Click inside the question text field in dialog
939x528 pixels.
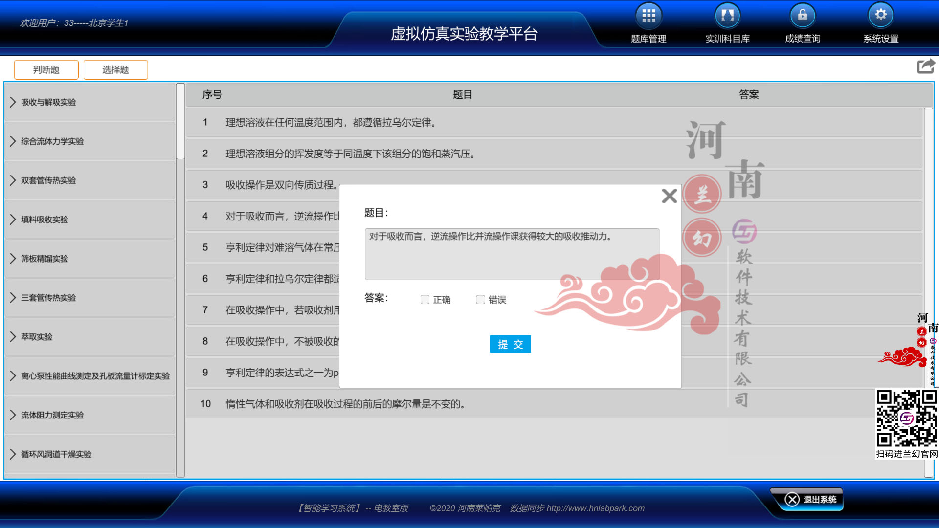512,254
